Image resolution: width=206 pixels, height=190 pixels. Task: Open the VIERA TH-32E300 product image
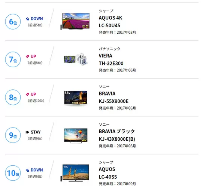(76, 59)
